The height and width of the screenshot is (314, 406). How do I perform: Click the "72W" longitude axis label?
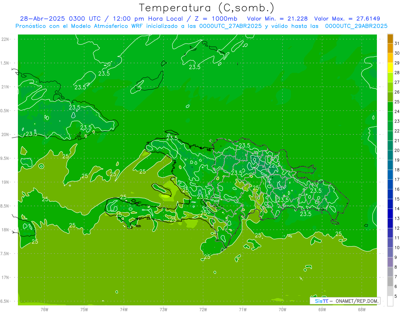click(x=203, y=310)
